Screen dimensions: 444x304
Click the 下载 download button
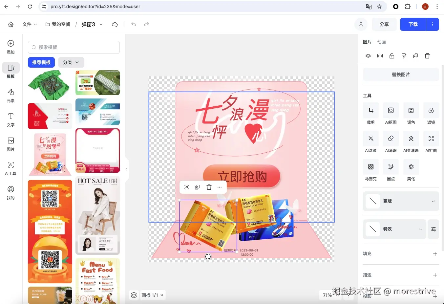point(412,24)
